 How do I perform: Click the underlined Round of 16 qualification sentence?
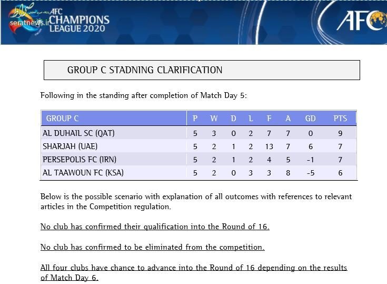pyautogui.click(x=155, y=227)
